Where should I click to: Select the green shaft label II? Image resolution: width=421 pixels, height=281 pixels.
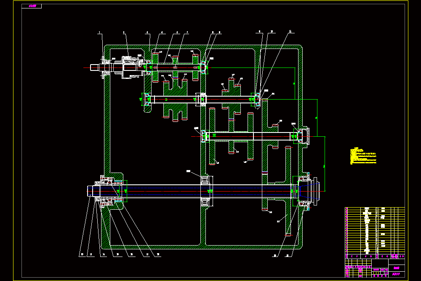coord(166,100)
